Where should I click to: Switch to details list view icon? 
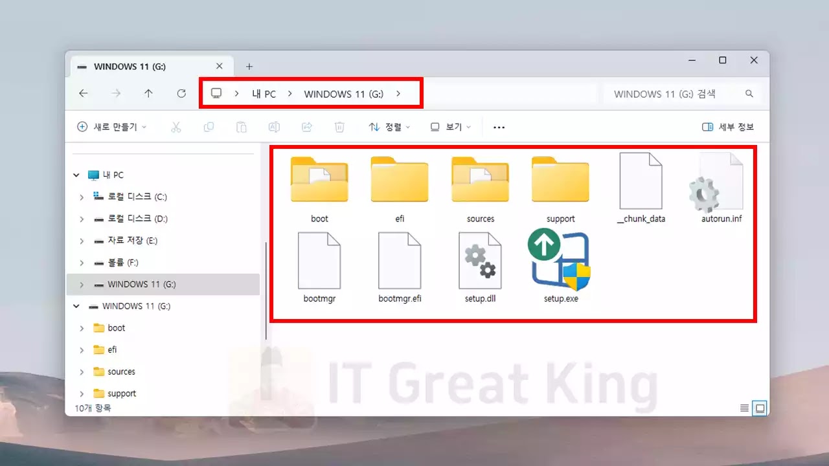(745, 408)
